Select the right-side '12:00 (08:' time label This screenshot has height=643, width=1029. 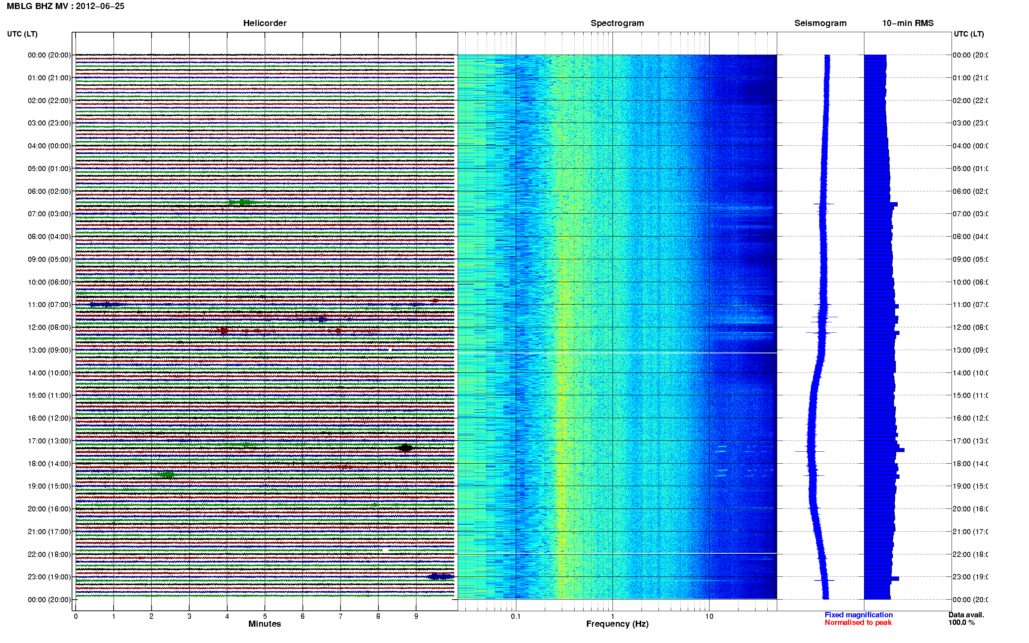(970, 327)
